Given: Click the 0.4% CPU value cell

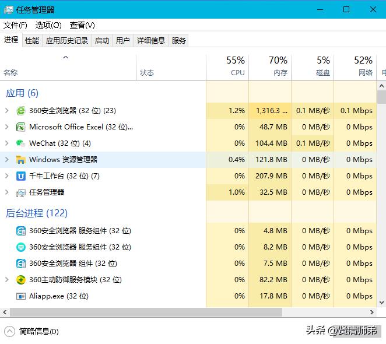Looking at the screenshot, I should tap(227, 160).
